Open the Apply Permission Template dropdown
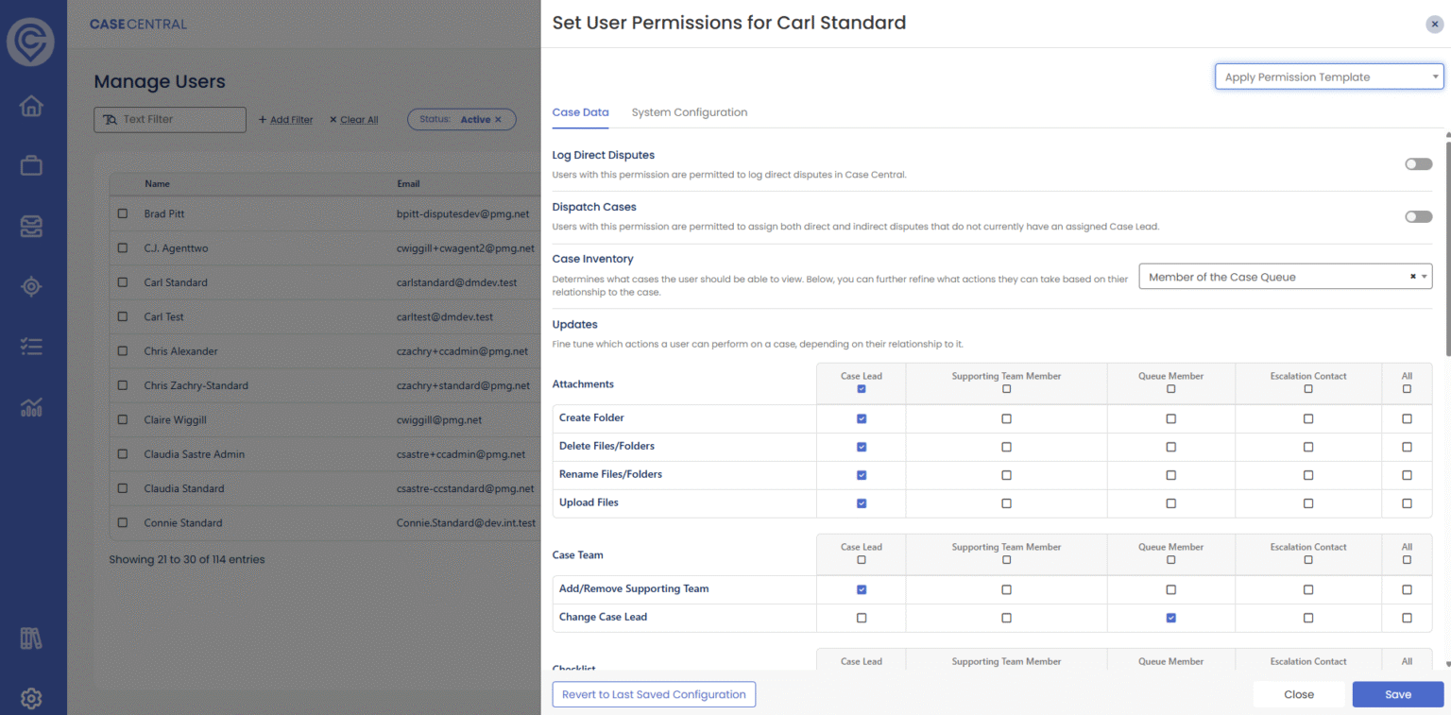 (1329, 77)
